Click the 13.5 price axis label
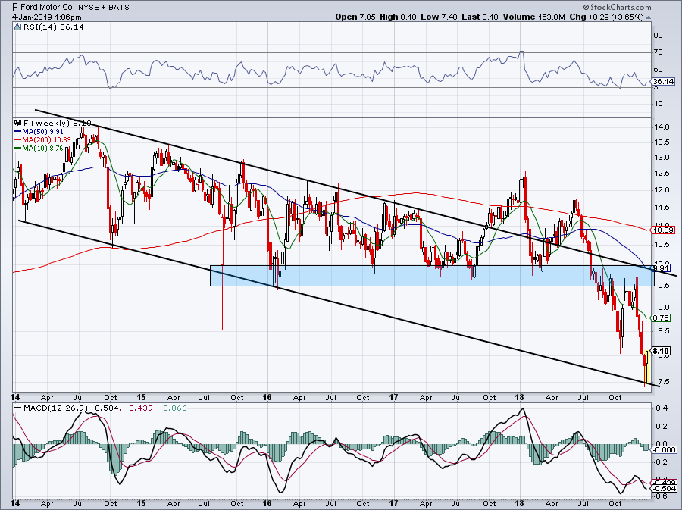The image size is (682, 510). pos(662,142)
